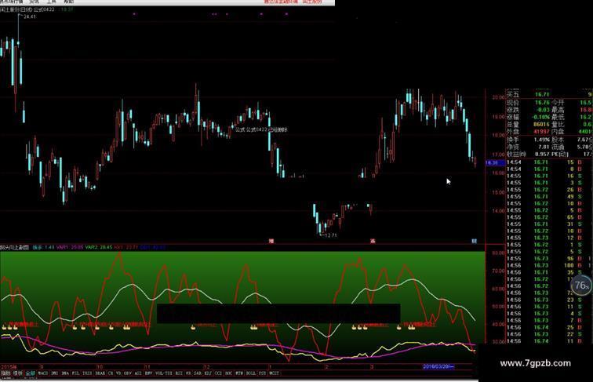Open the 帮助 menu
Screen dimensions: 593x382
pos(69,2)
